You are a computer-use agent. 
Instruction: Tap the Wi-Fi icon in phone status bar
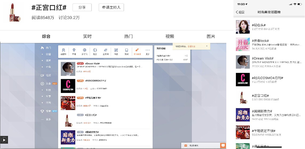295,4
